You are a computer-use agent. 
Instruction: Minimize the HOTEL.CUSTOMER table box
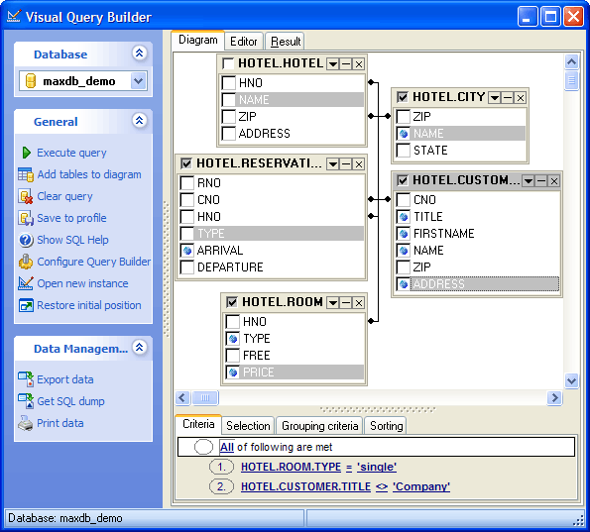tap(541, 181)
